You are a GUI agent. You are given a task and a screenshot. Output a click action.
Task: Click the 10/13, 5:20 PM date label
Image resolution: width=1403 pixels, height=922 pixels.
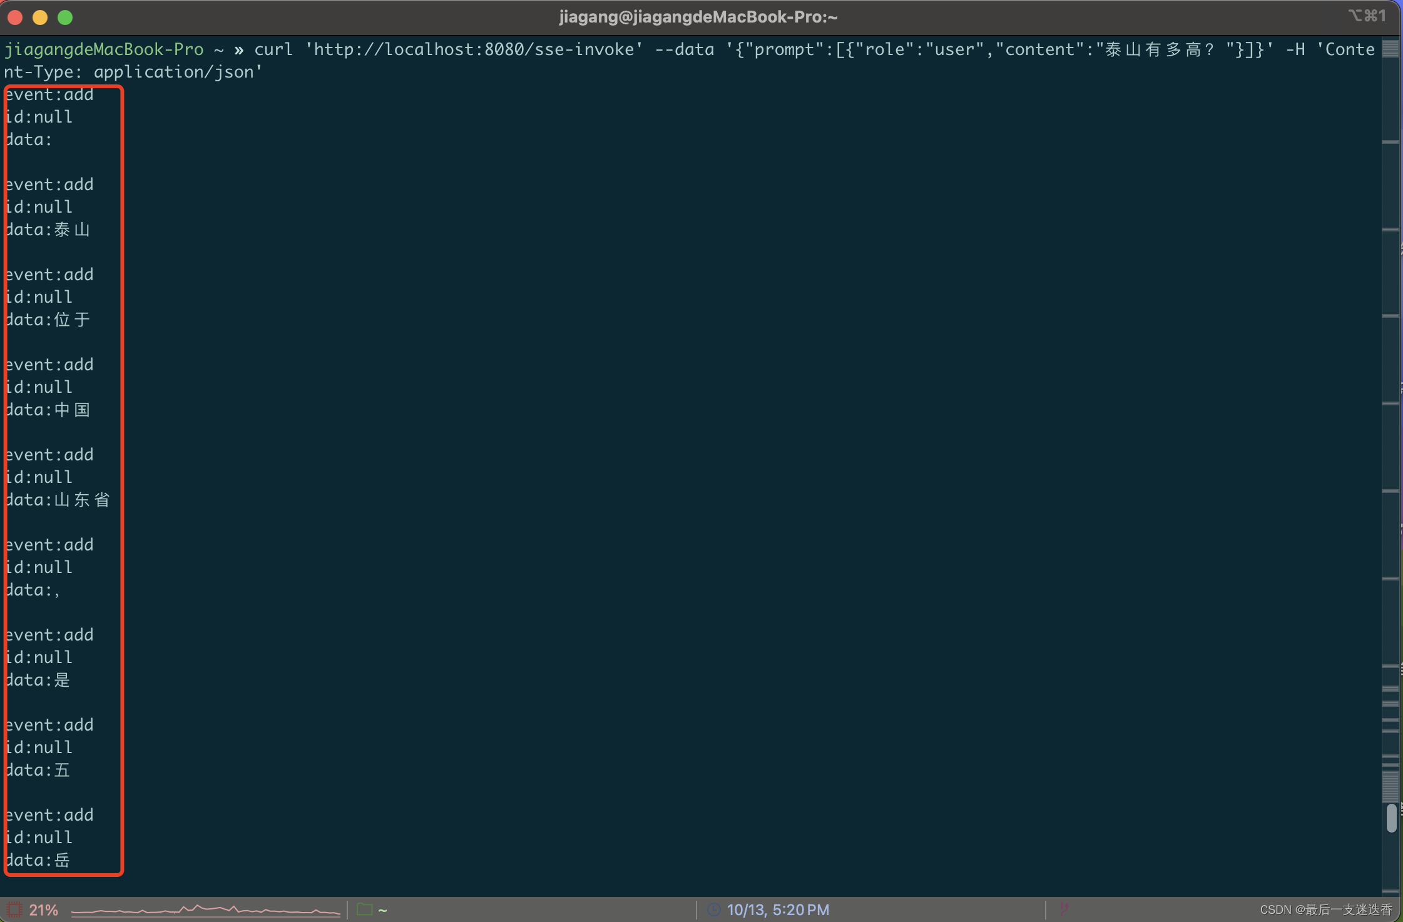pos(778,910)
